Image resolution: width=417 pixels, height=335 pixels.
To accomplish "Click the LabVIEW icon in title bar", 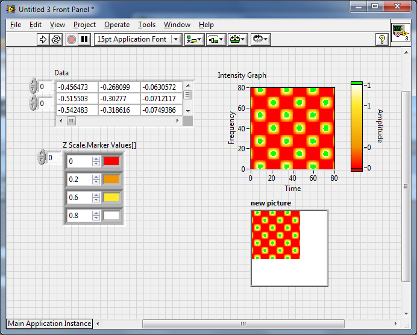I will click(x=11, y=9).
